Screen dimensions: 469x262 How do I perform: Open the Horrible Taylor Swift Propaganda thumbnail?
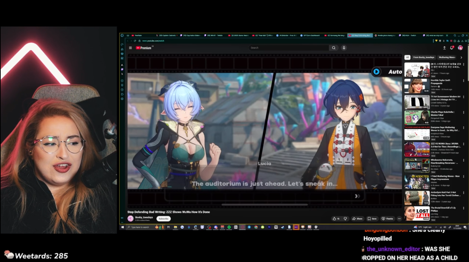(417, 86)
